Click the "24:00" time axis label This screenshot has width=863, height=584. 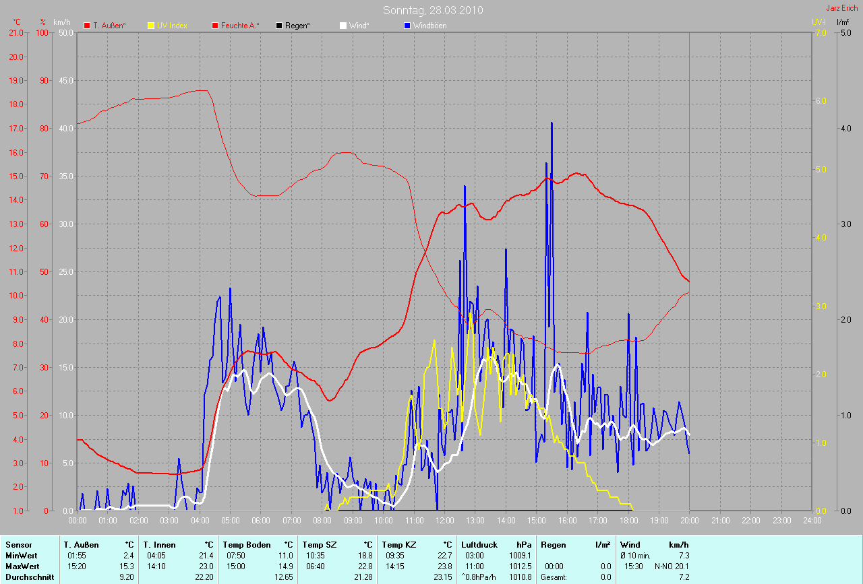point(812,521)
